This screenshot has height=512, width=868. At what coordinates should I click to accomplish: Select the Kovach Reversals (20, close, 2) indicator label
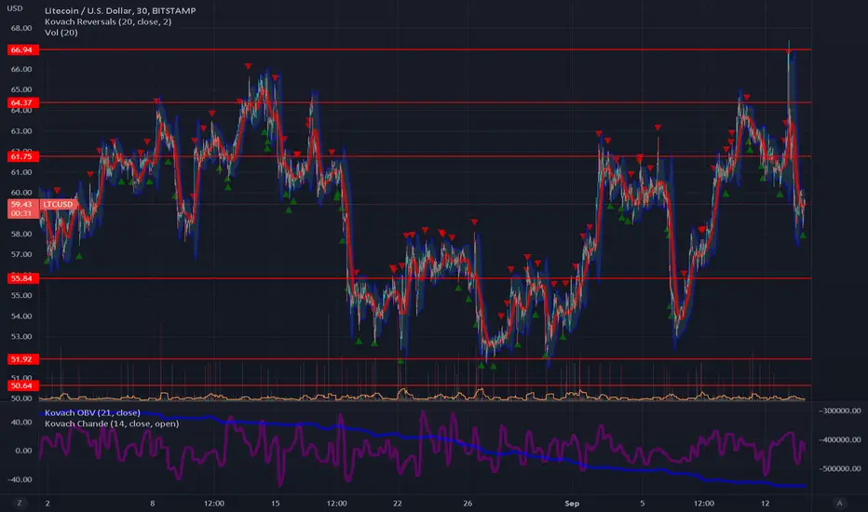coord(108,21)
